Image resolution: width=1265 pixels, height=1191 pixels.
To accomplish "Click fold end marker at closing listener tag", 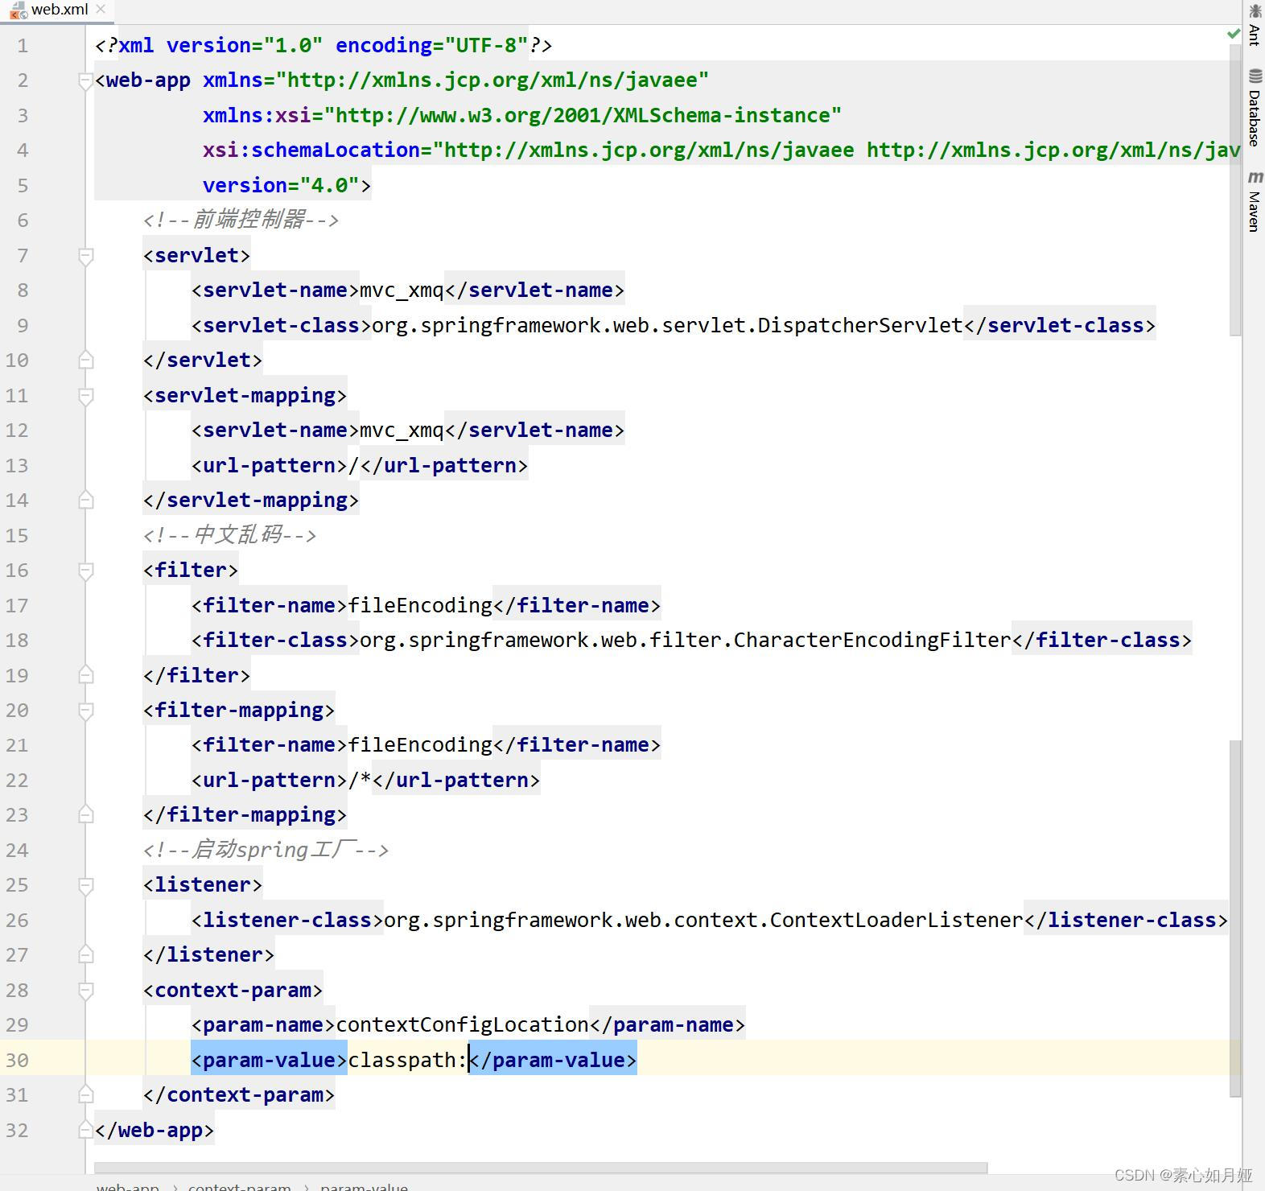I will click(x=85, y=955).
